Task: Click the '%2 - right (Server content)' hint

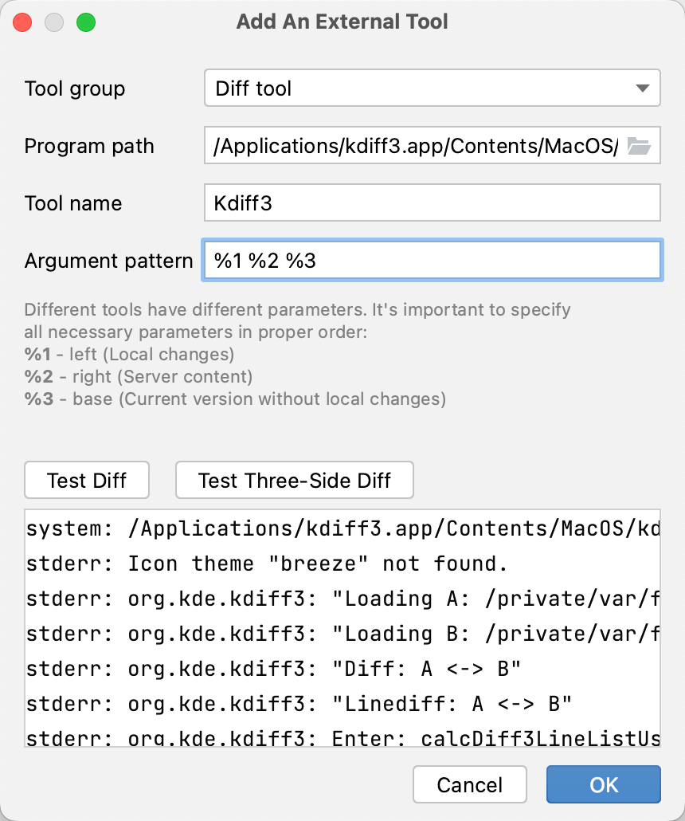Action: click(138, 376)
